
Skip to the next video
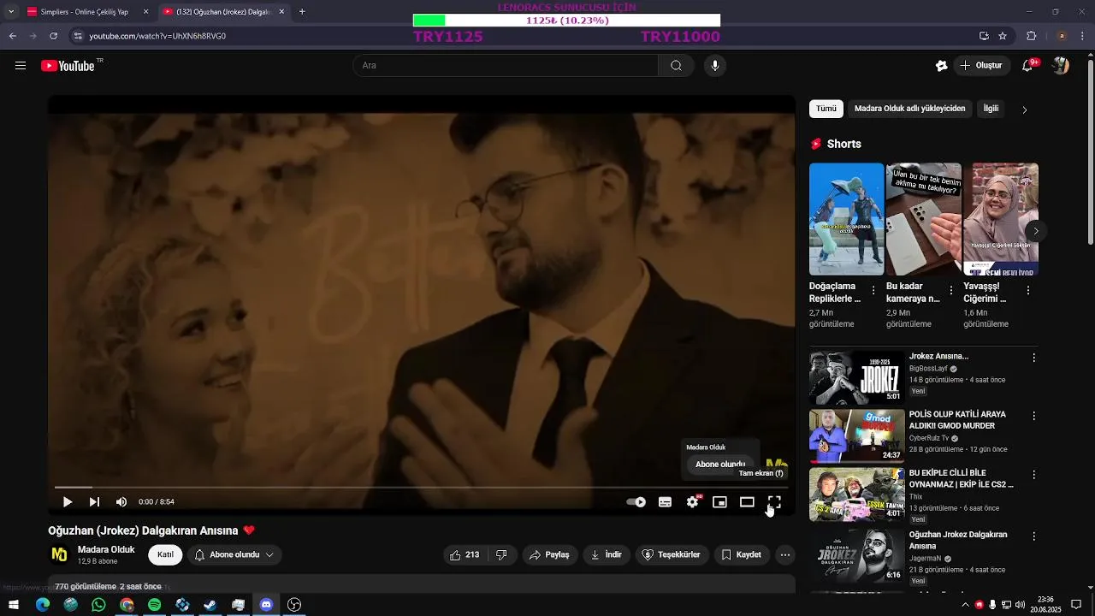coord(94,502)
